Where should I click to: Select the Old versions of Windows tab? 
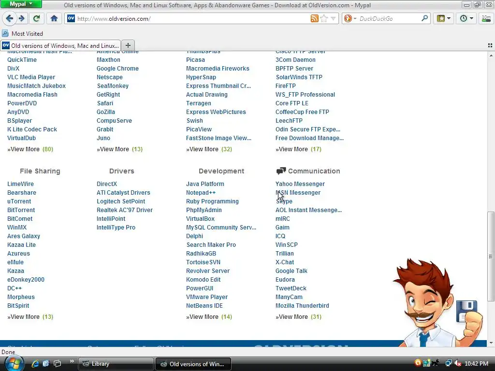point(60,46)
